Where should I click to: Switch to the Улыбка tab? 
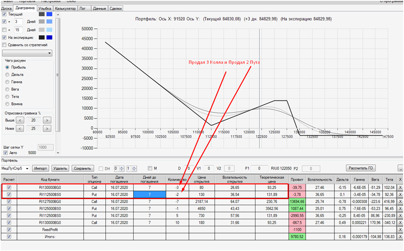(45, 9)
